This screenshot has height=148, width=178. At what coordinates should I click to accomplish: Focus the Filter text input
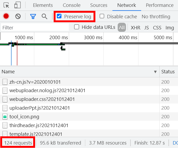click(35, 28)
